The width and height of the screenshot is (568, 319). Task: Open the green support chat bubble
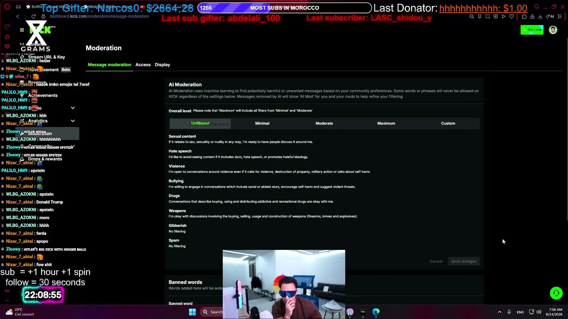click(x=556, y=293)
